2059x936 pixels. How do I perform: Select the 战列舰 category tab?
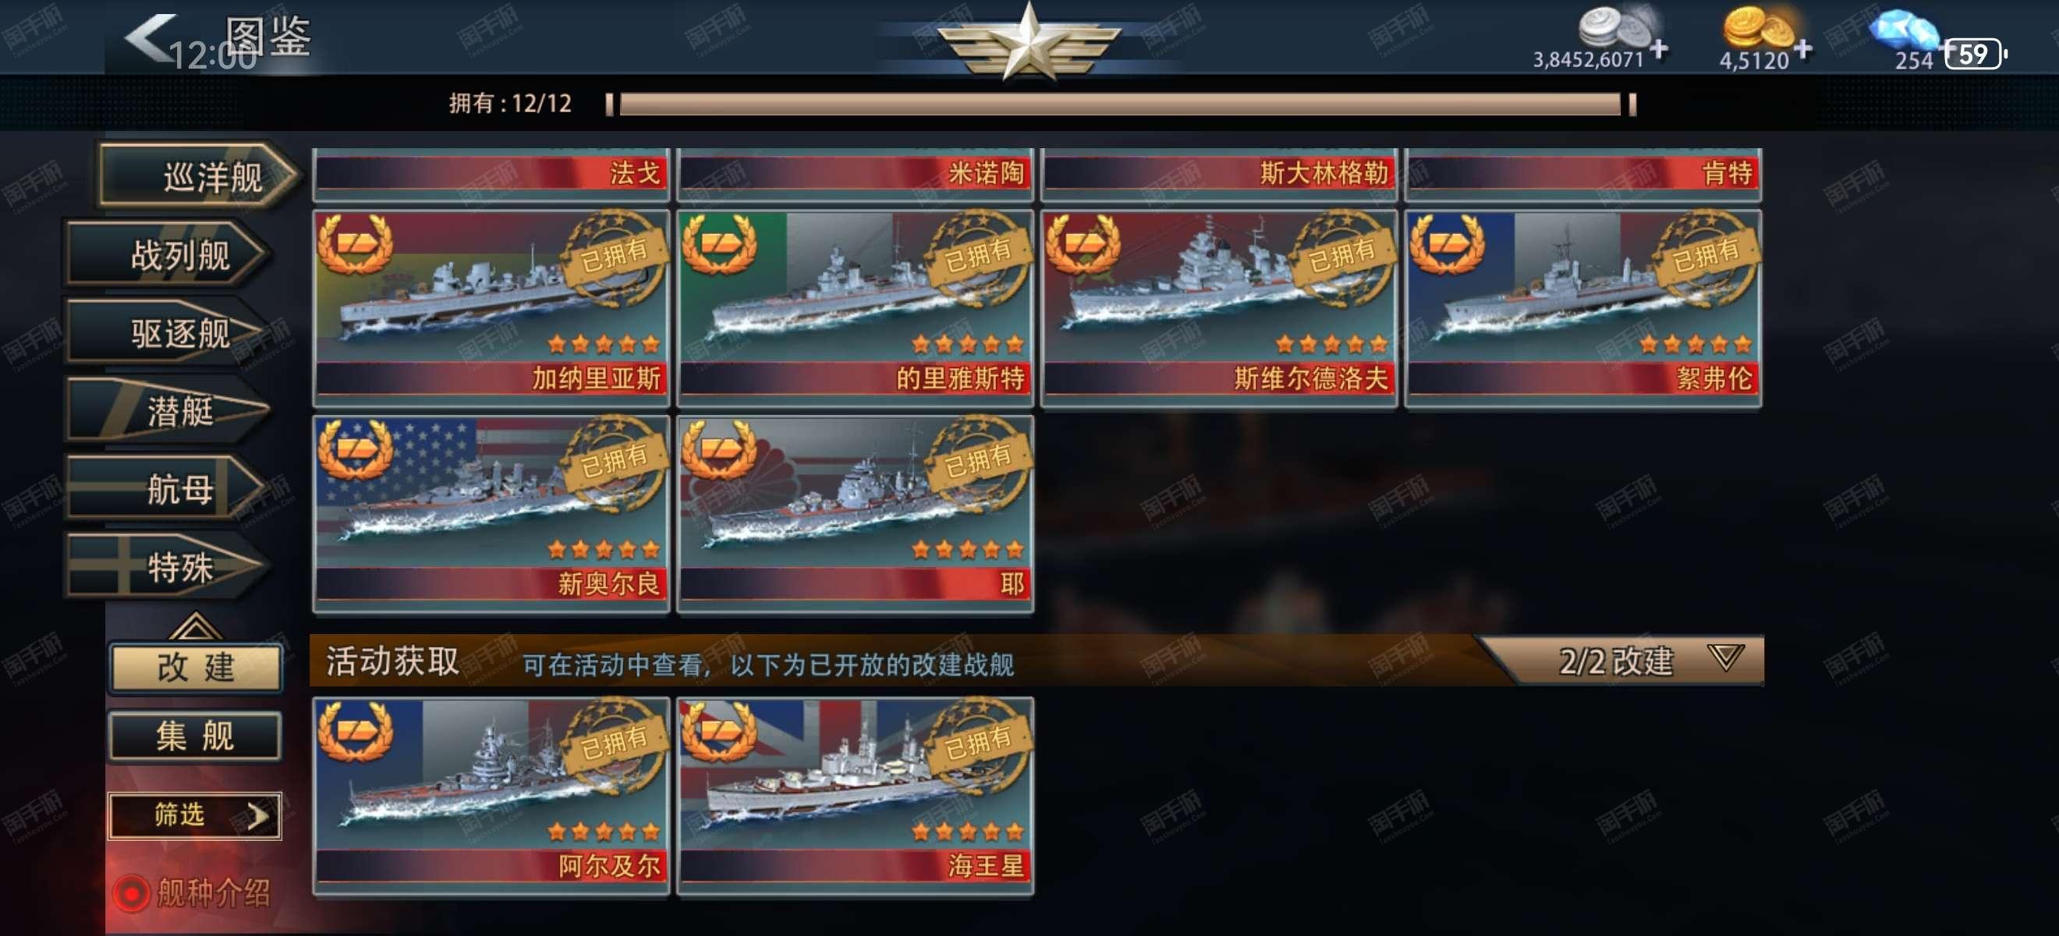pos(168,256)
